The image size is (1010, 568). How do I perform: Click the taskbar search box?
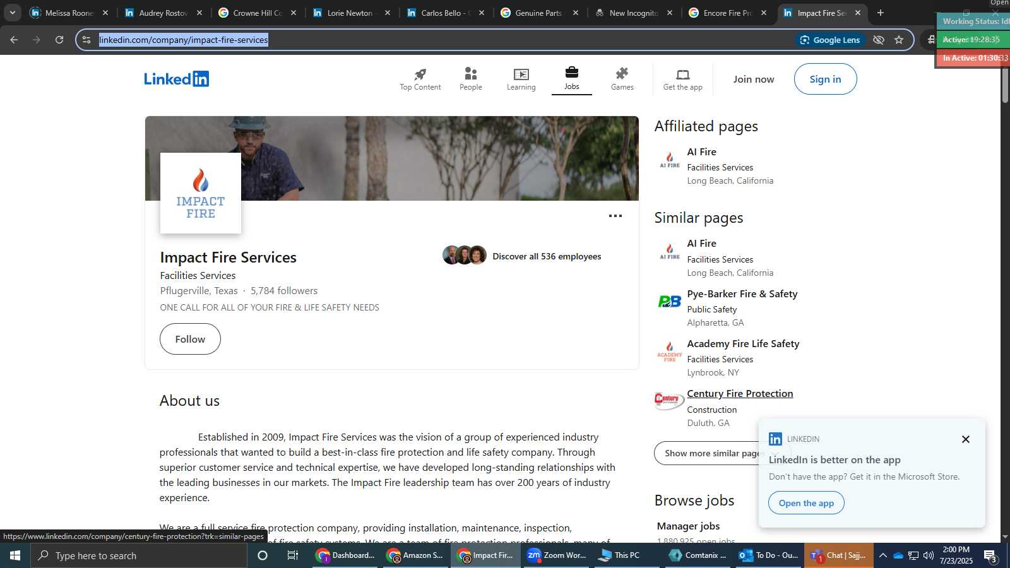139,555
